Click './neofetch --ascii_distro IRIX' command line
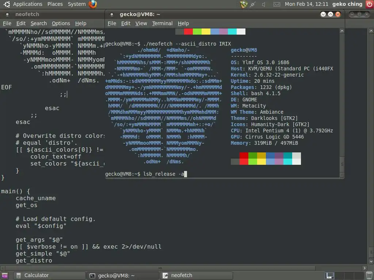Screen dimensions: 374x280 187,44
